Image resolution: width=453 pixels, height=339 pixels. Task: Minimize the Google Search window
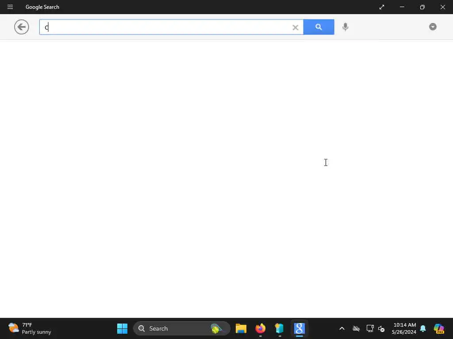pyautogui.click(x=402, y=7)
